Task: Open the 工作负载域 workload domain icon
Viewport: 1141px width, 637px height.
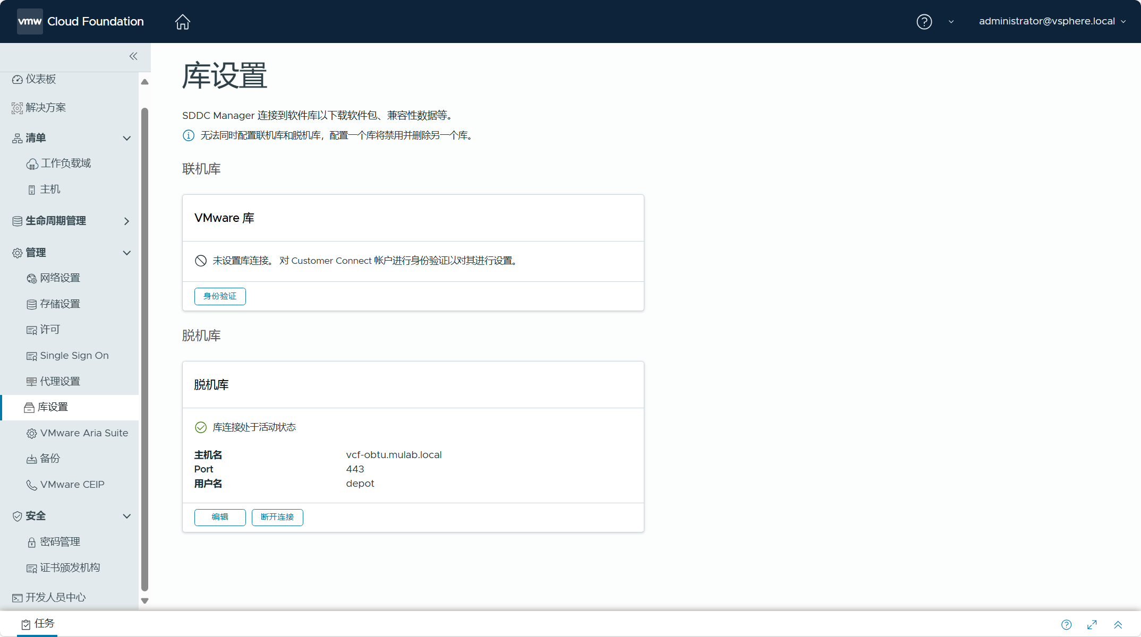Action: pos(32,164)
